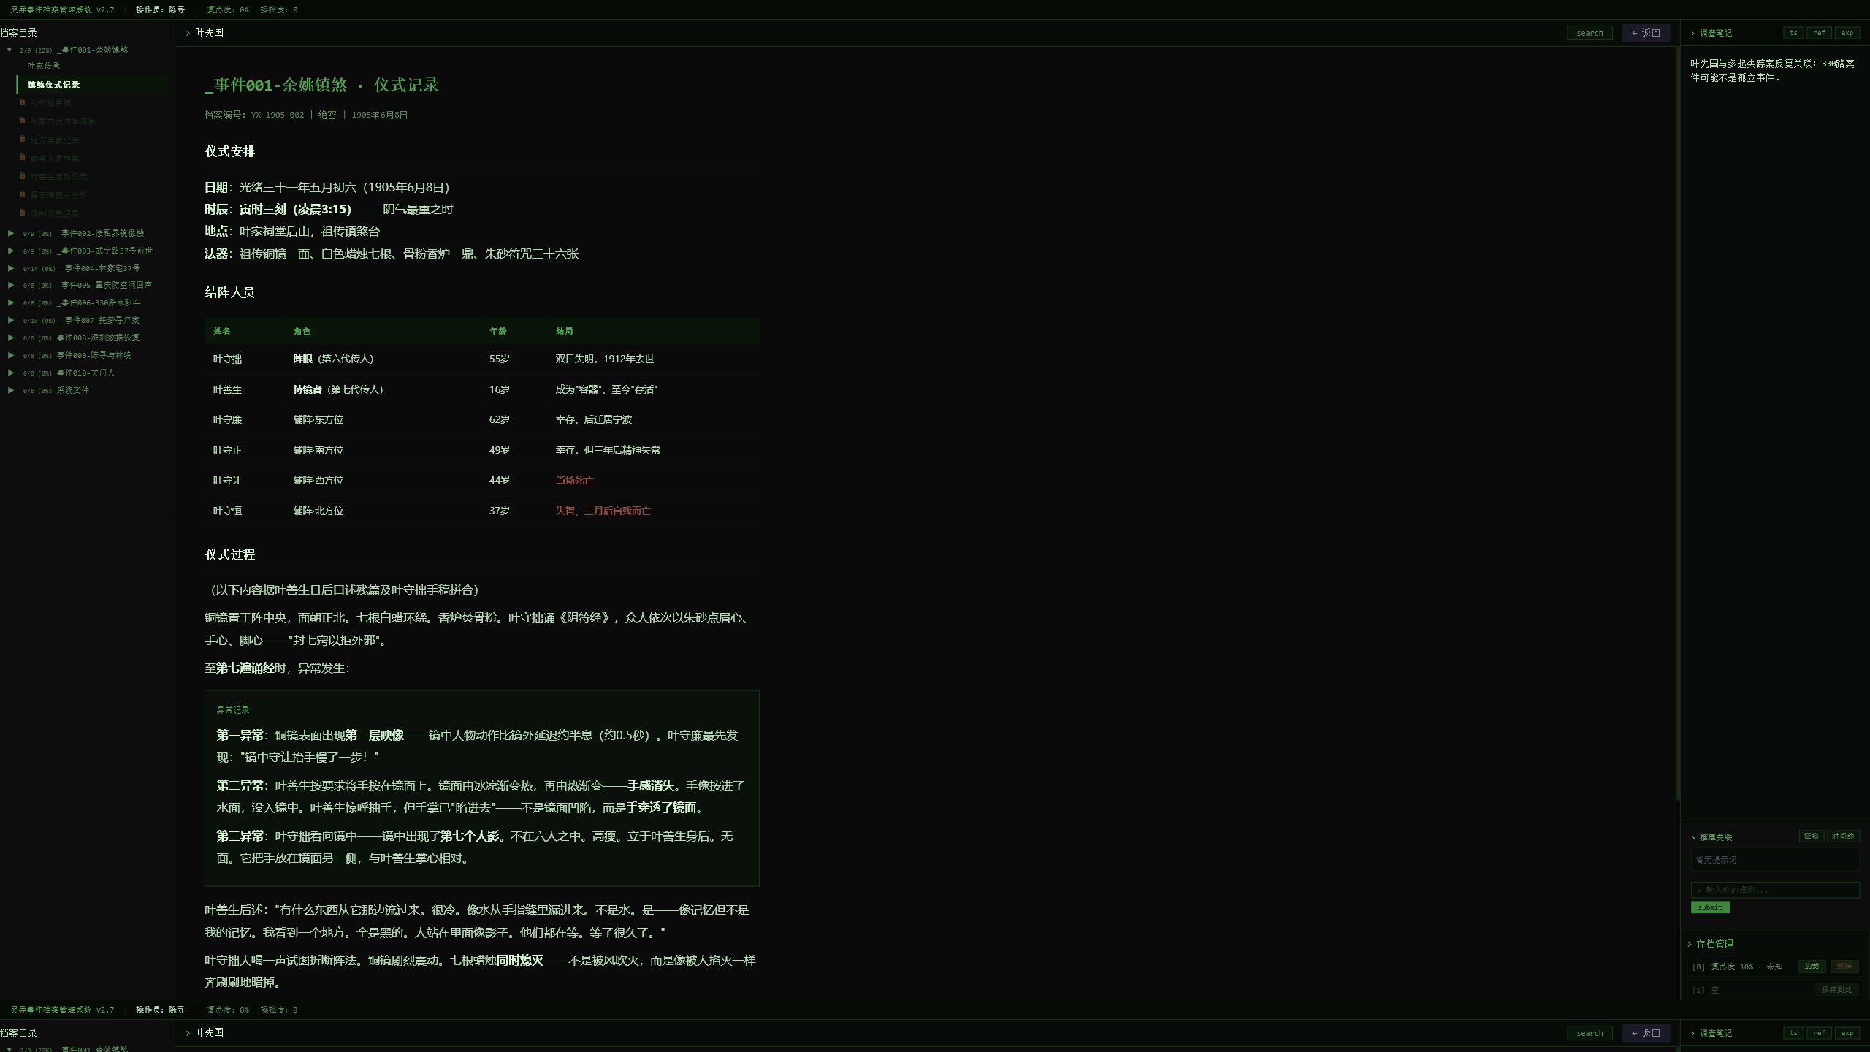This screenshot has height=1052, width=1870.
Task: Expand the 事件009-陈寻与林晓 folder
Action: click(11, 355)
